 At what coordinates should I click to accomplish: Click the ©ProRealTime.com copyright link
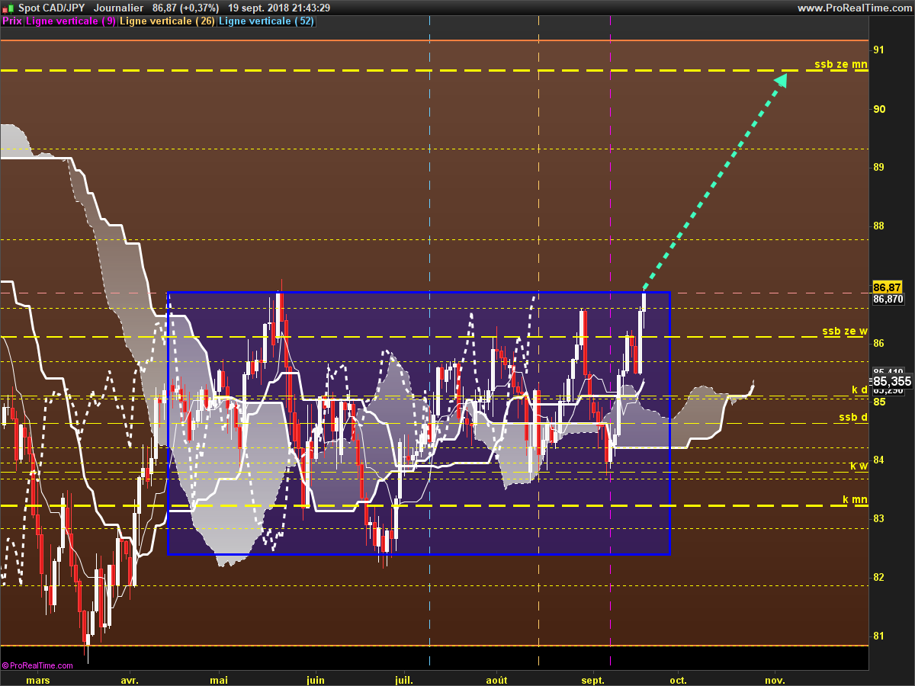click(x=37, y=665)
